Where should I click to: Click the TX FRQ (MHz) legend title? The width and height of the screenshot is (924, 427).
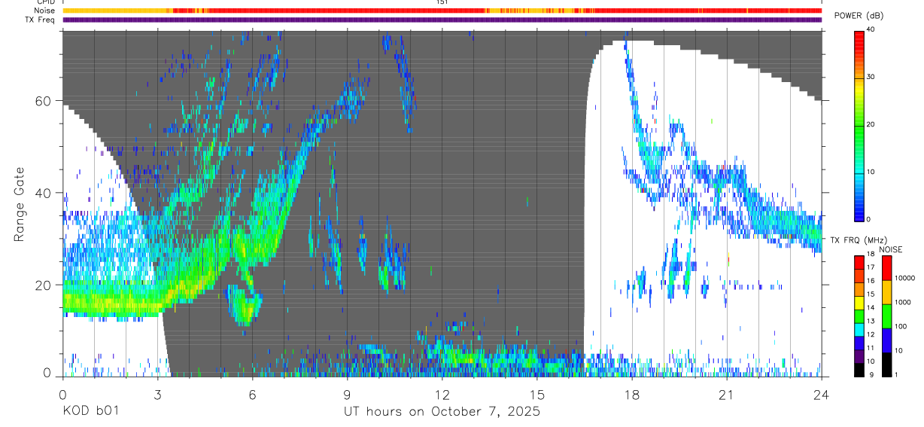coord(859,240)
